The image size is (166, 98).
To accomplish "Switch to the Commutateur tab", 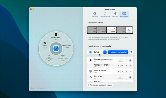I will pyautogui.click(x=105, y=15).
